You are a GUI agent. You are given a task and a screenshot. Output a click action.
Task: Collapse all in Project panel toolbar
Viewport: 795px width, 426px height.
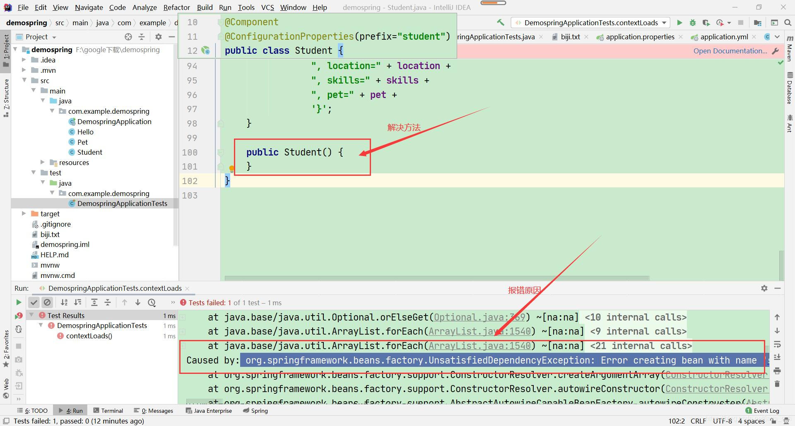click(142, 37)
